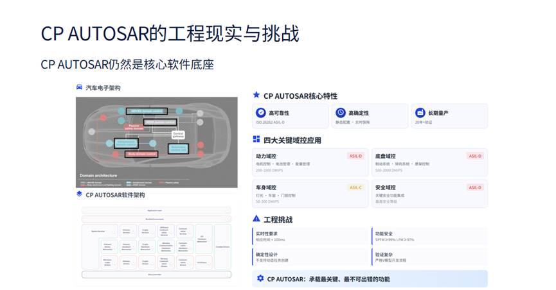Click the ASIL-D tag on 安全域控

pos(475,187)
